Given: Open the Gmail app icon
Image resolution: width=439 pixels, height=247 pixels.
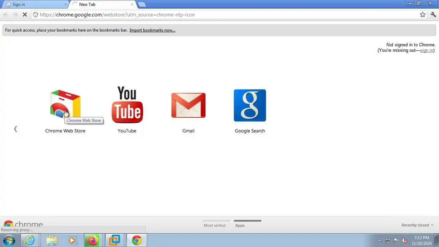Looking at the screenshot, I should tap(188, 105).
